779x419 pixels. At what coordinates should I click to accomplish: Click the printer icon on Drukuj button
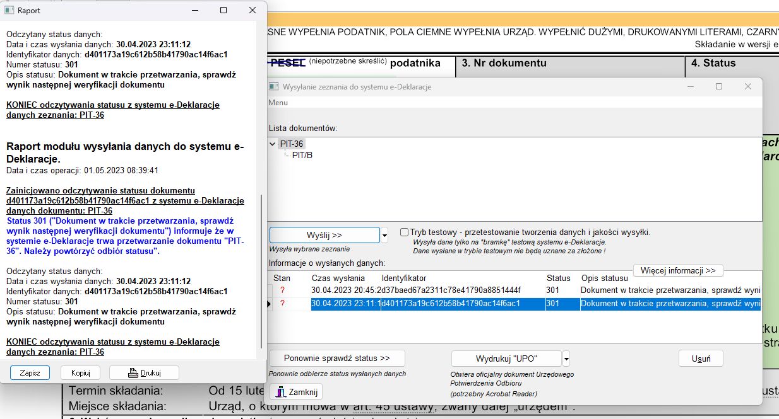pos(133,372)
